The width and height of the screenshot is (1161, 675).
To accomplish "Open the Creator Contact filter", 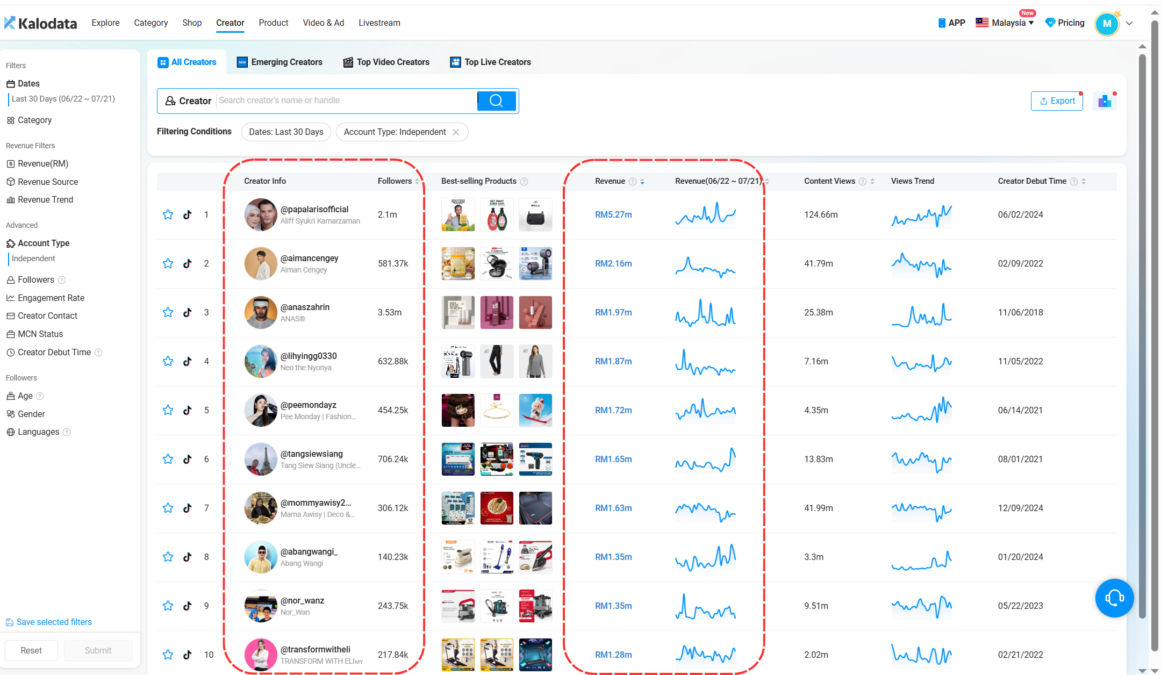I will pyautogui.click(x=42, y=316).
